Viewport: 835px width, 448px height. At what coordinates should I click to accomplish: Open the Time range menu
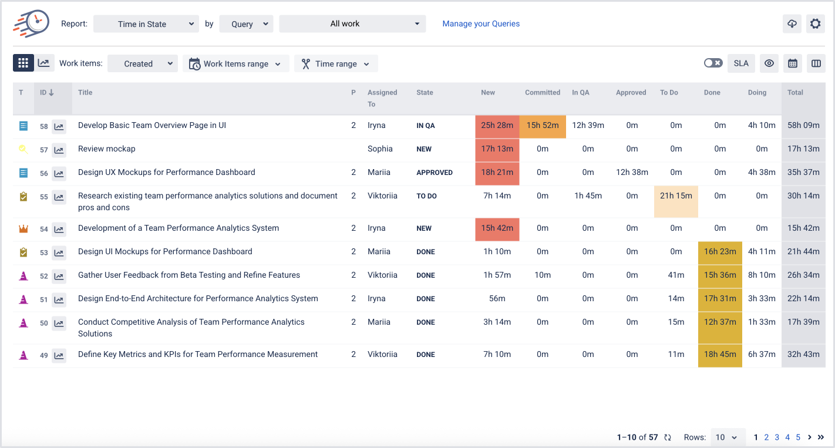click(x=336, y=64)
